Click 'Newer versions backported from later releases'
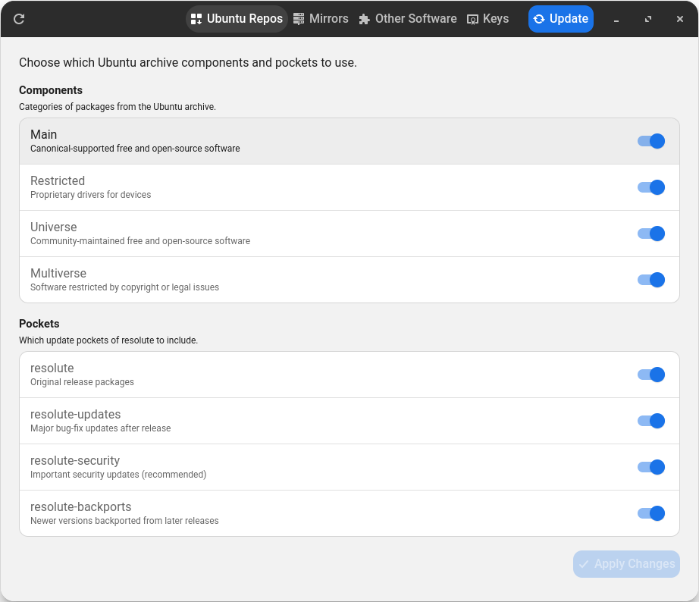Image resolution: width=699 pixels, height=602 pixels. click(x=124, y=521)
